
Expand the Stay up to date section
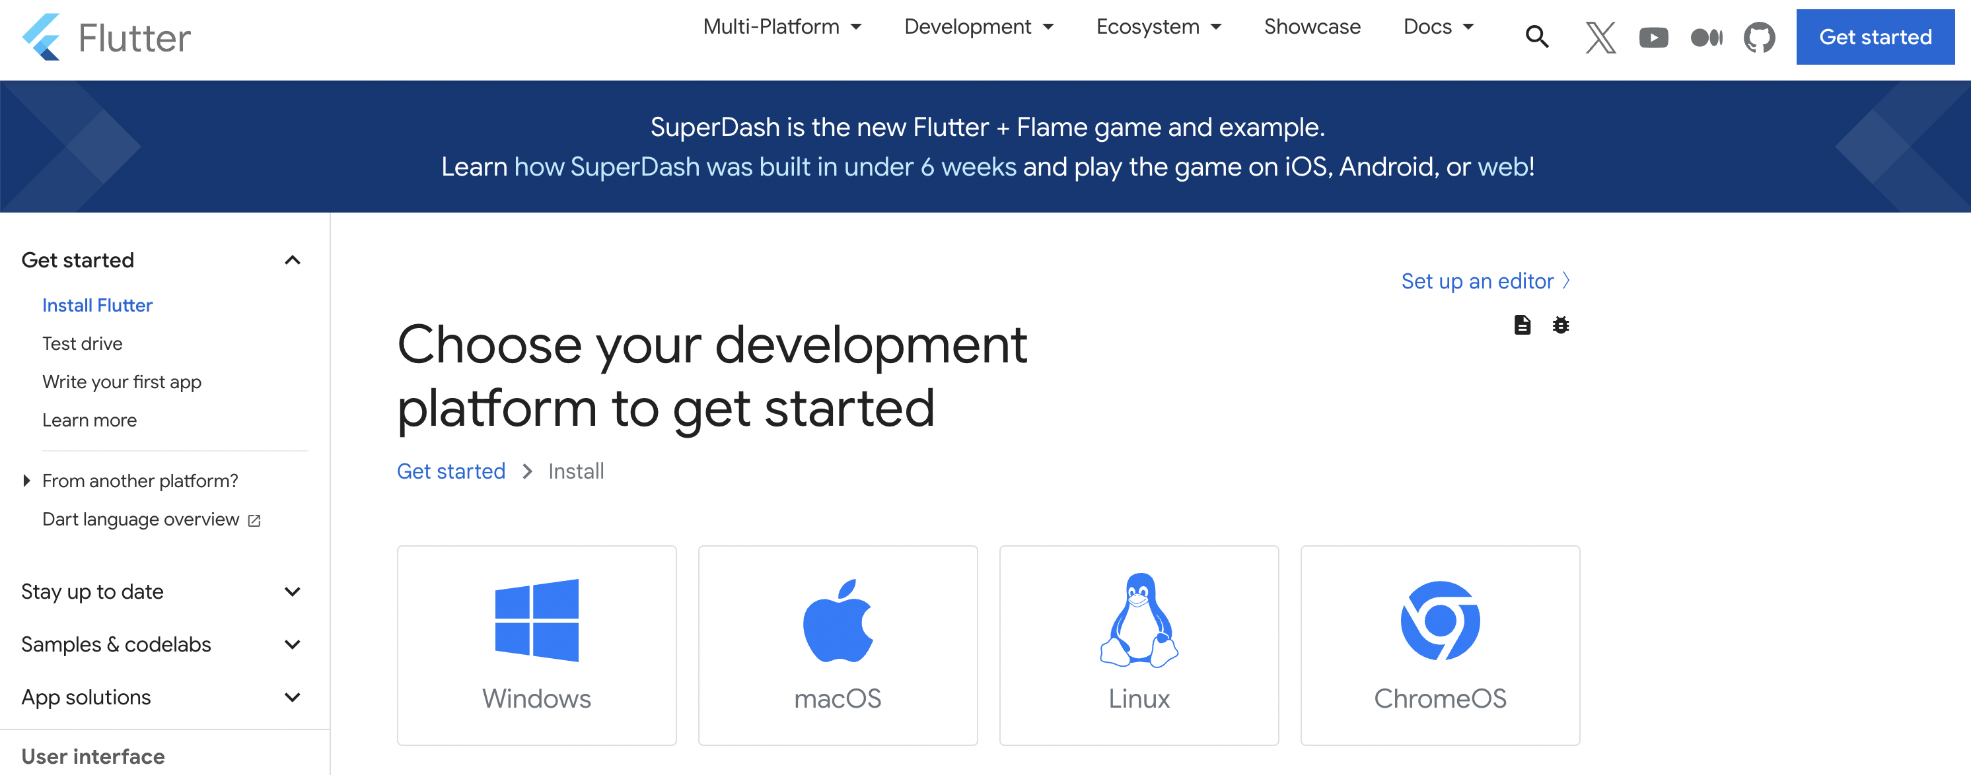coord(293,591)
